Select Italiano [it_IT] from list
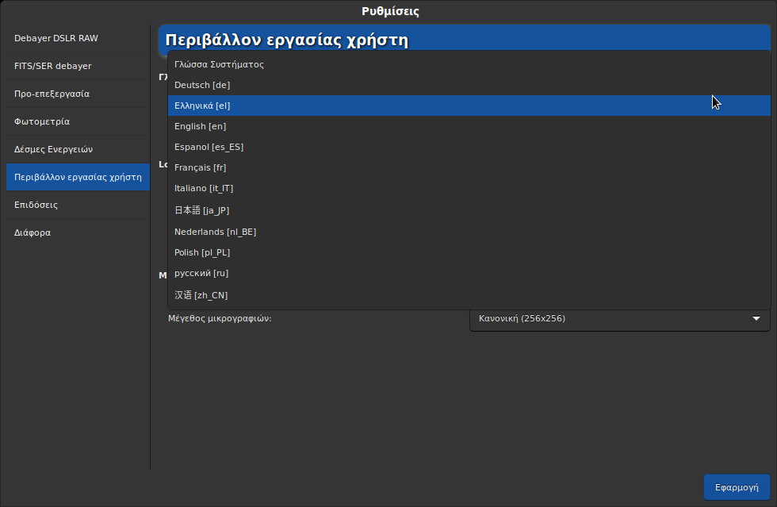The width and height of the screenshot is (777, 507). pos(204,188)
